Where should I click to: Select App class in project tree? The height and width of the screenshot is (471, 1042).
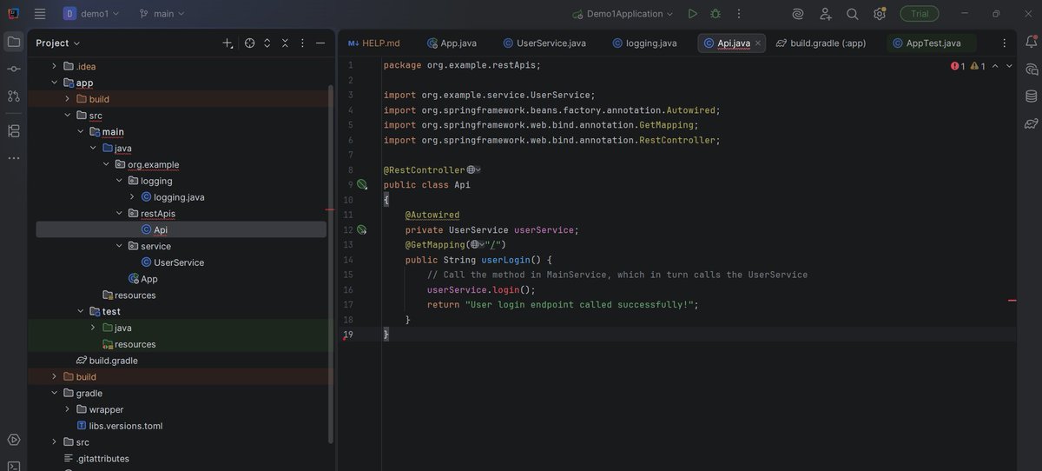(x=142, y=279)
